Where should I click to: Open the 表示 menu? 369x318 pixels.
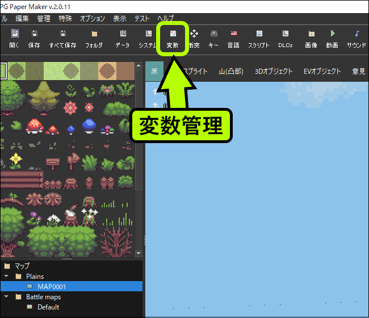pyautogui.click(x=120, y=19)
